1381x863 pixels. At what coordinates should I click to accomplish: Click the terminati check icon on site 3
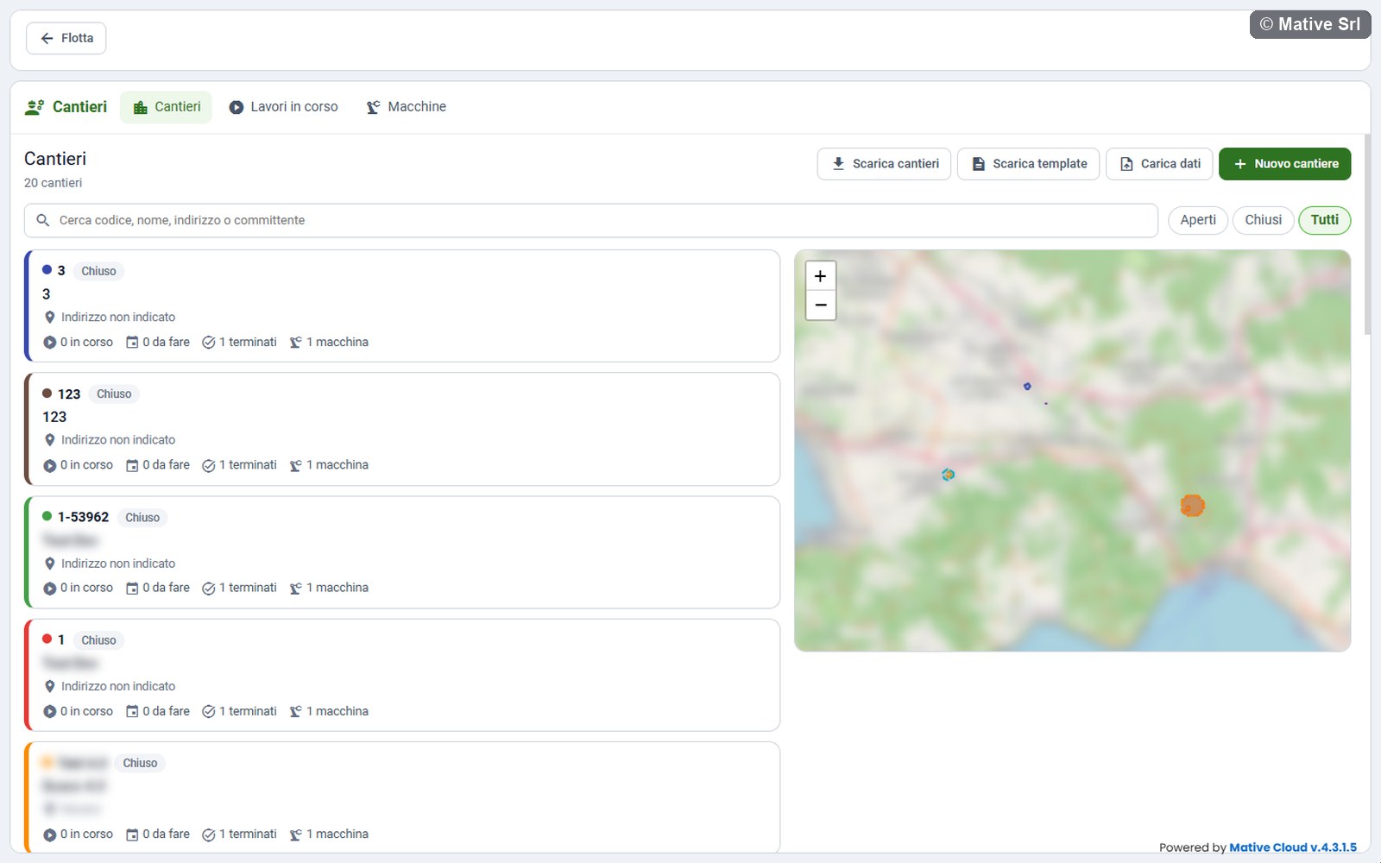(x=209, y=343)
